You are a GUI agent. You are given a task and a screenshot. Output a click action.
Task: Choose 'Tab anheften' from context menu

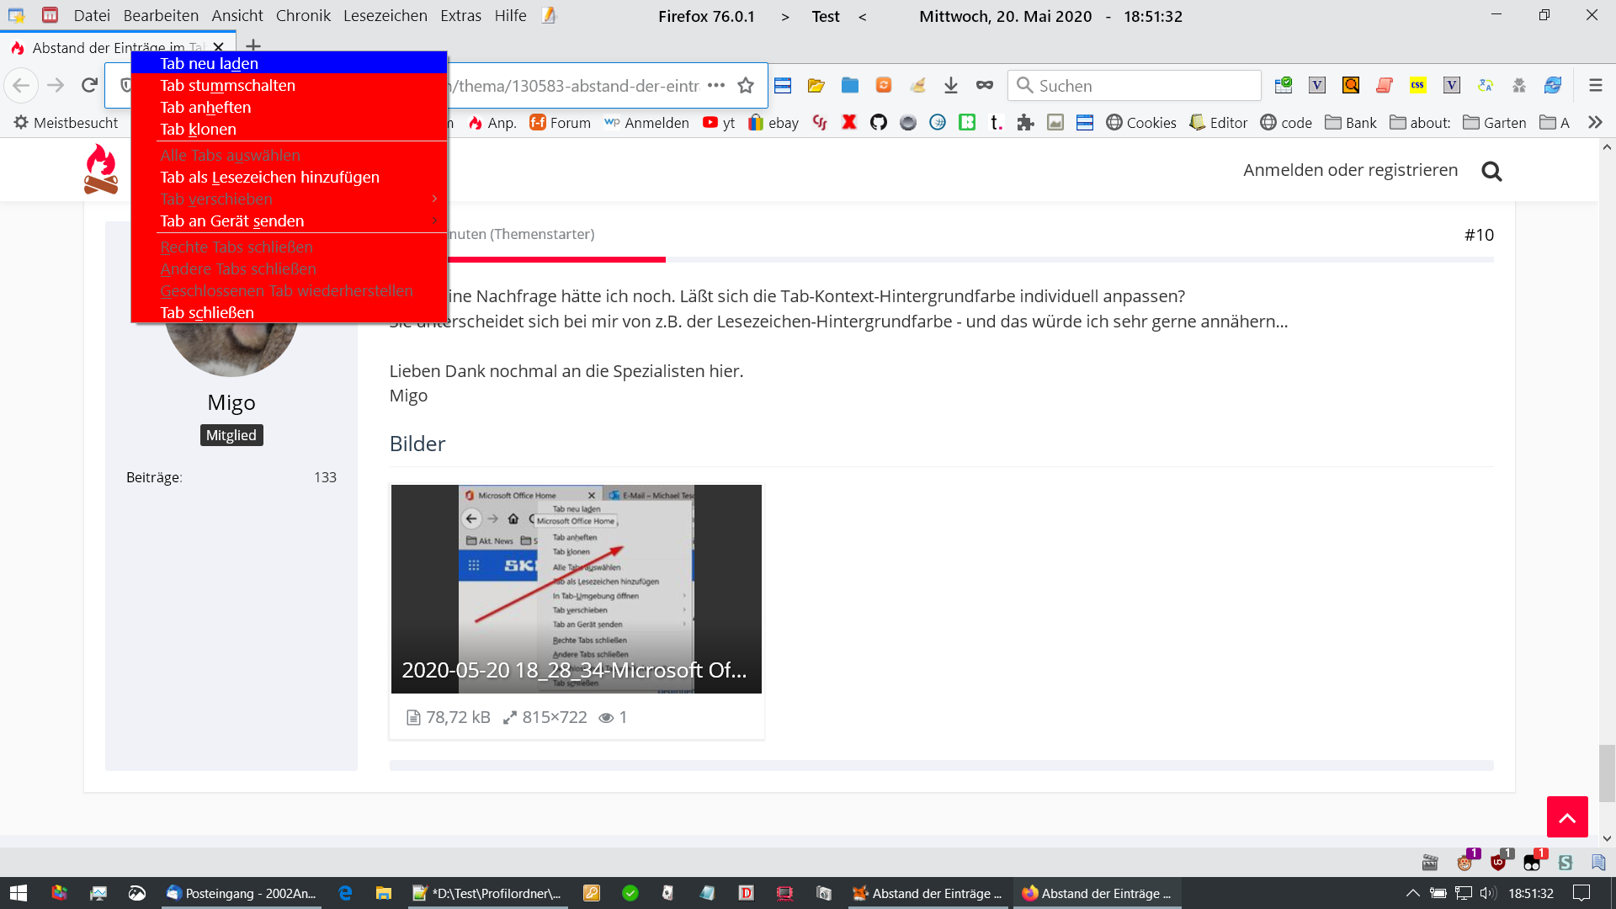[205, 108]
